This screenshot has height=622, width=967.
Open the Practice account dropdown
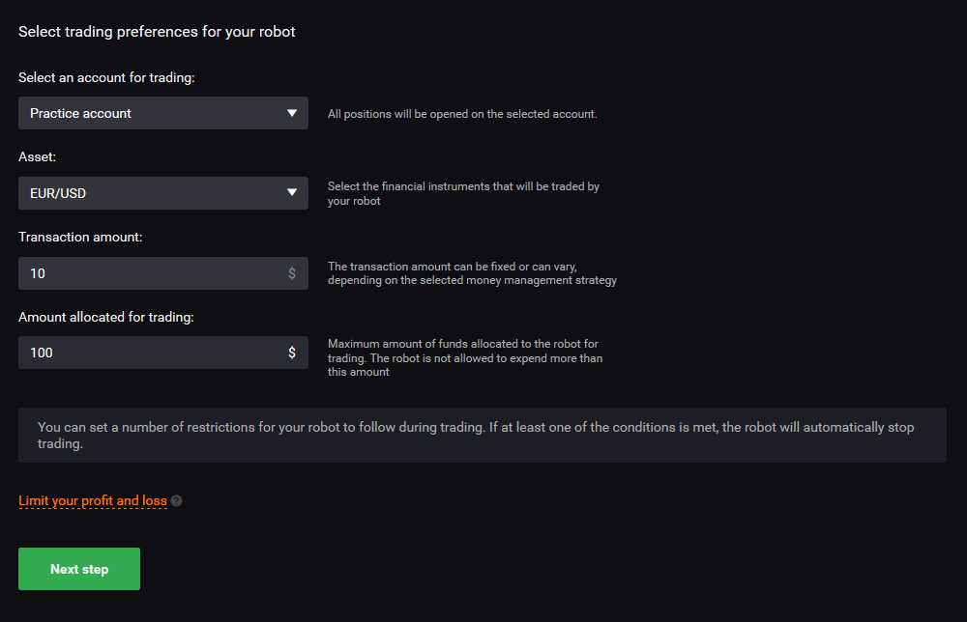click(x=162, y=113)
